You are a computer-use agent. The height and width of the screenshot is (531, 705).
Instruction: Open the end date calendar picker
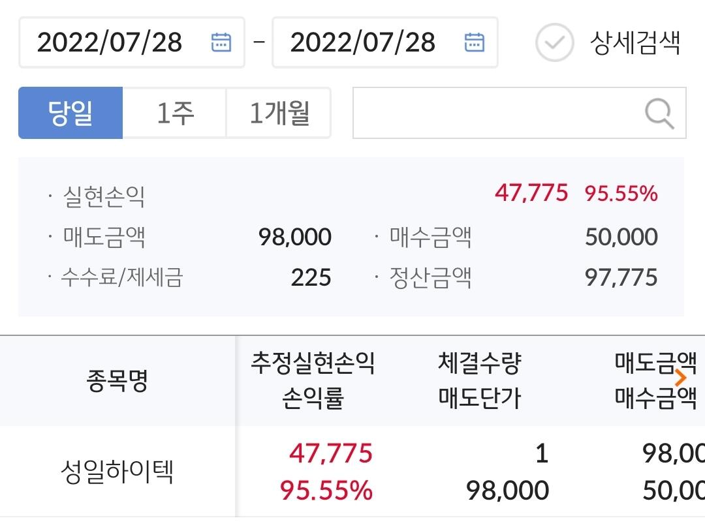click(x=475, y=42)
